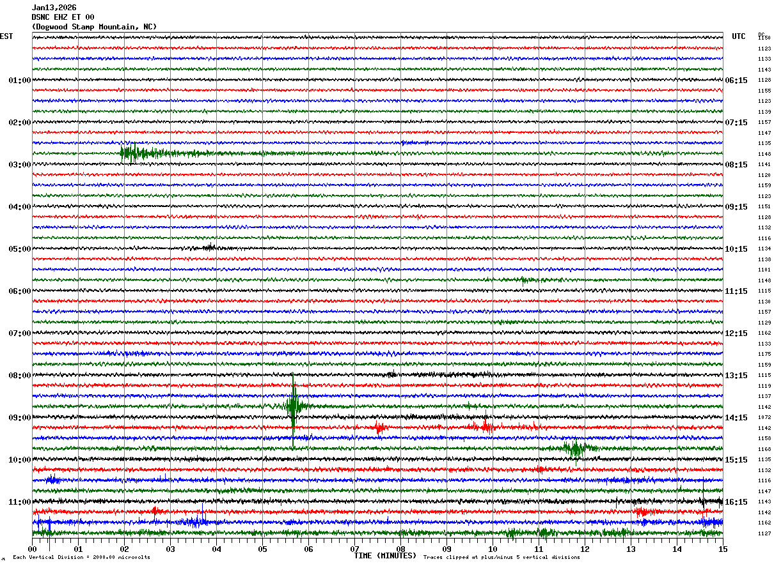Select minute 08 tick label on time axis
The width and height of the screenshot is (774, 566).
coord(400,549)
